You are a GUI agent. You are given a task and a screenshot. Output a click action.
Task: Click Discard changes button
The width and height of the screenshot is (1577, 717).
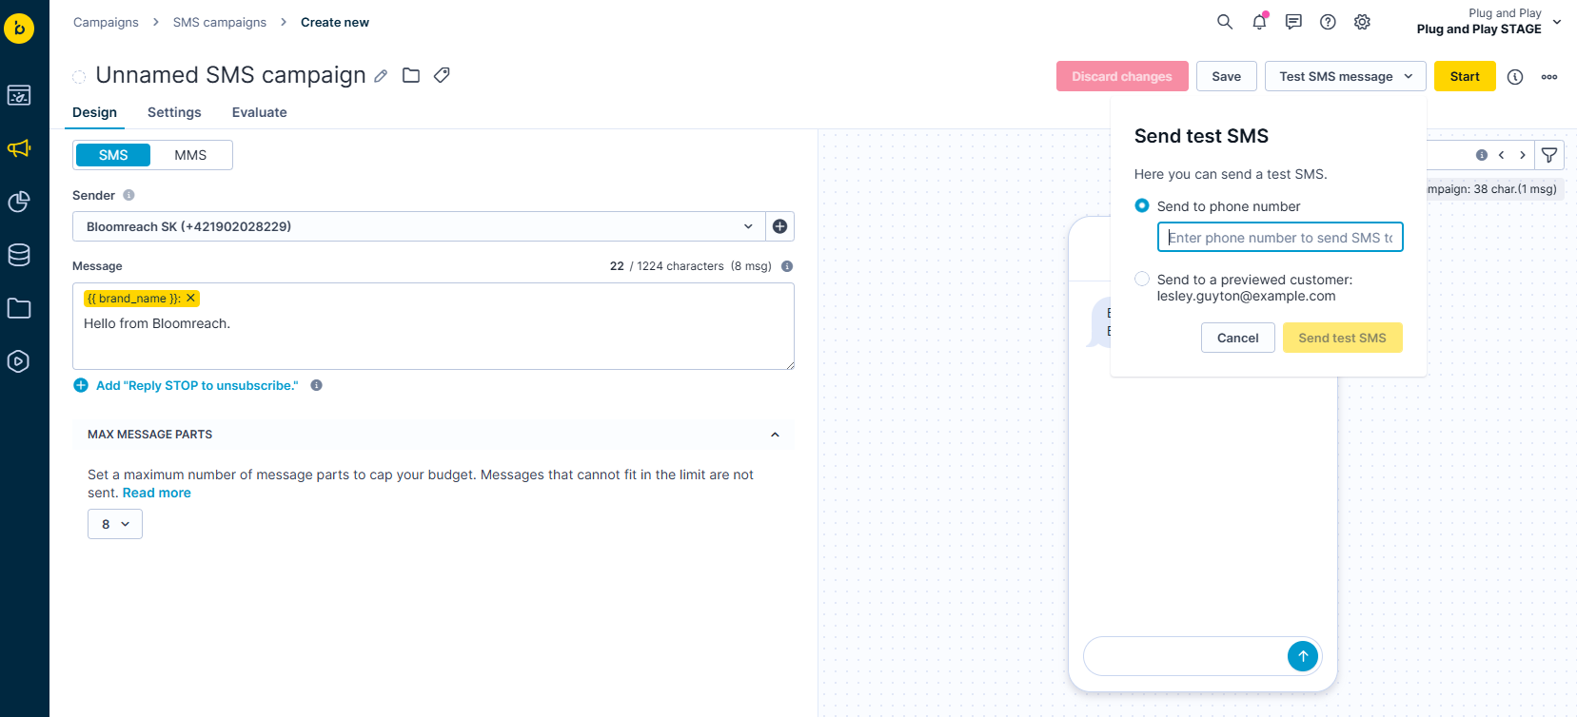(1122, 76)
